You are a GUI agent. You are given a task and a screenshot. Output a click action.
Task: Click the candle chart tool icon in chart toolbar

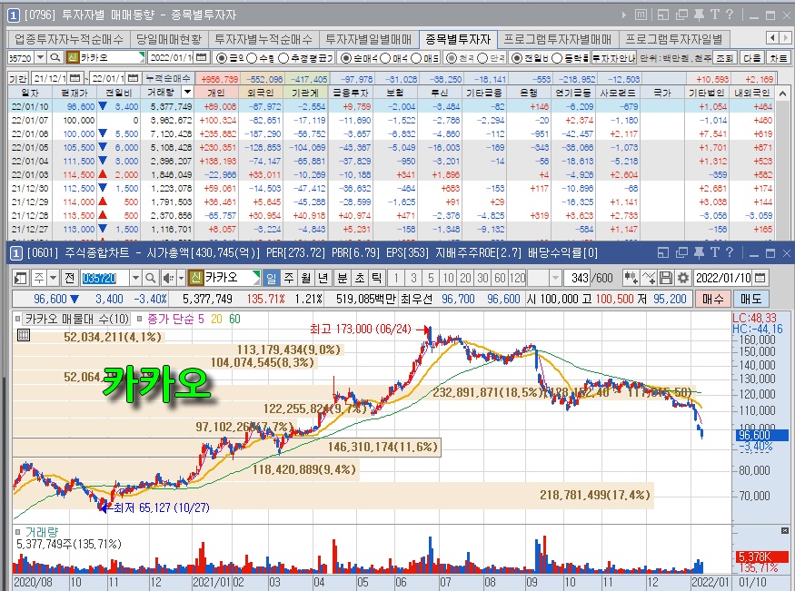click(x=631, y=278)
